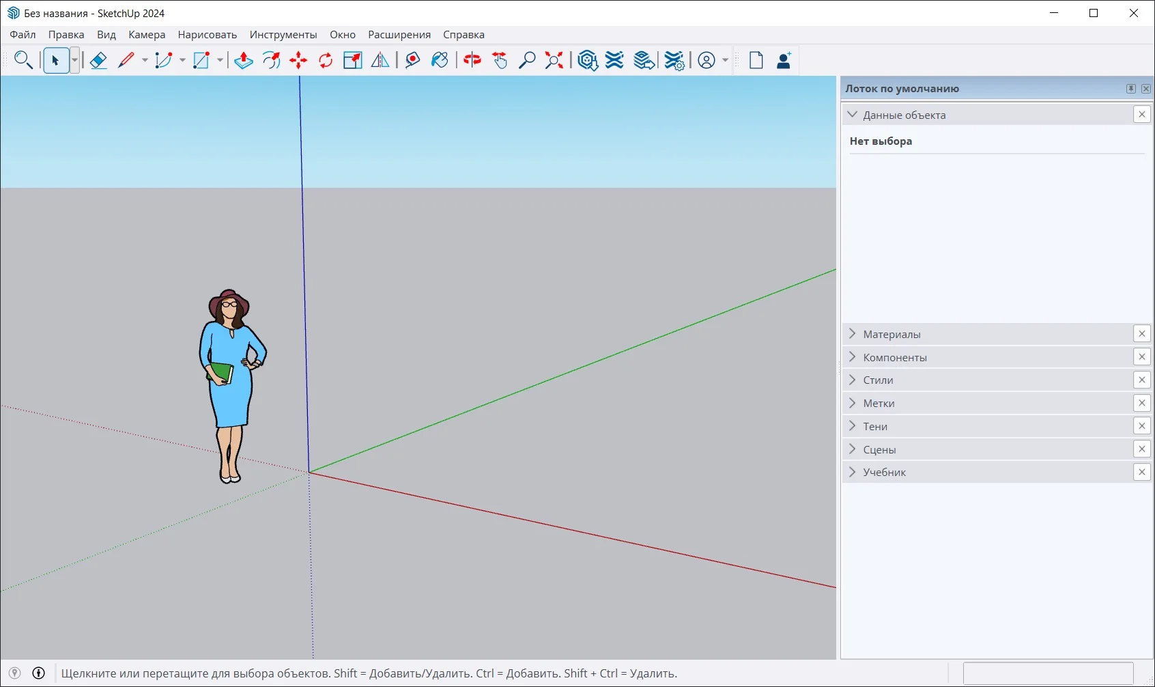The width and height of the screenshot is (1155, 687).
Task: Expand the Метки panel
Action: click(853, 403)
